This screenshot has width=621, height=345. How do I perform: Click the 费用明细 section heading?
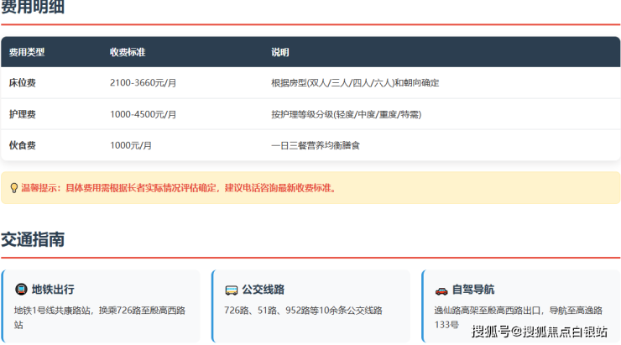(33, 8)
